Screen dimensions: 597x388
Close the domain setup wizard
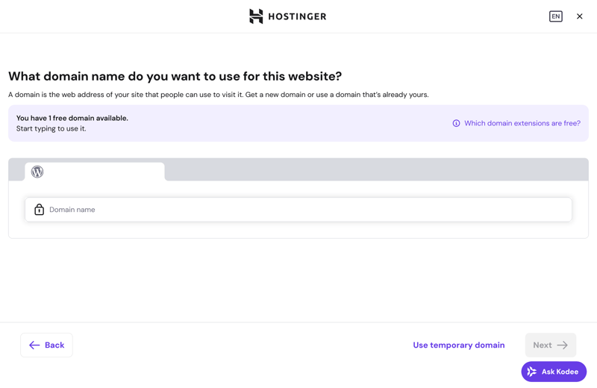[x=580, y=16]
